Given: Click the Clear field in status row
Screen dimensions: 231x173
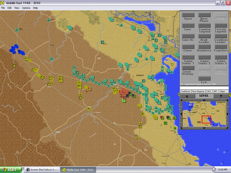Looking at the screenshot, I should pyautogui.click(x=223, y=91).
